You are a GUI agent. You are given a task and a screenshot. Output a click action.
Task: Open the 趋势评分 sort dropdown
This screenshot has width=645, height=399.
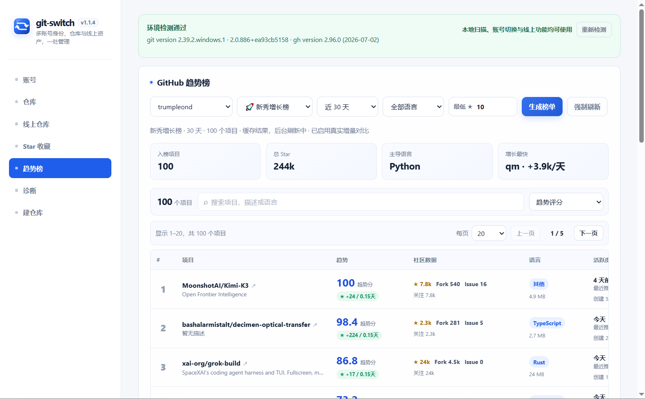(566, 202)
